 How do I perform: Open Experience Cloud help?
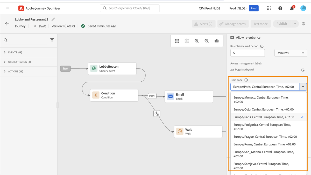tap(280, 8)
